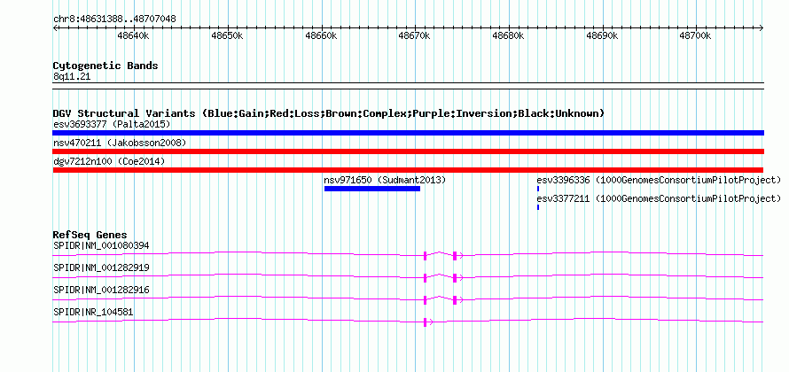Image resolution: width=789 pixels, height=372 pixels.
Task: Click the right arrowhead of the ruler
Action: click(x=762, y=28)
